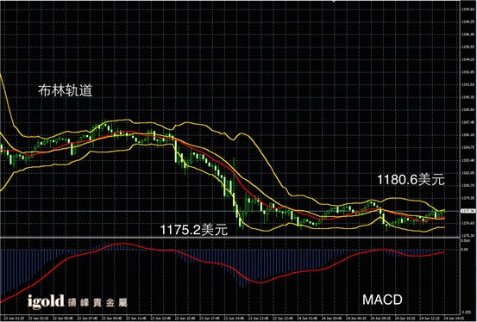Click the igold logo watermark
Image resolution: width=477 pixels, height=322 pixels.
pyautogui.click(x=46, y=301)
